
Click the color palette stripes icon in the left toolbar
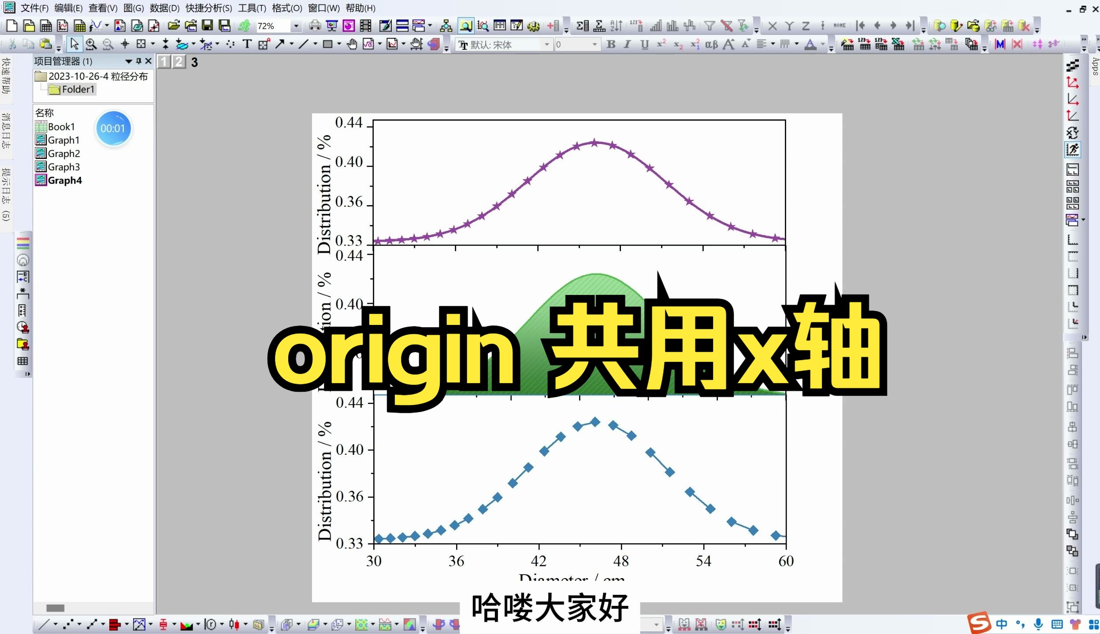coord(23,243)
